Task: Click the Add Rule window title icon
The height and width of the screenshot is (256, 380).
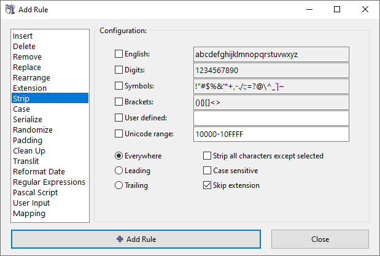Action: (10, 10)
